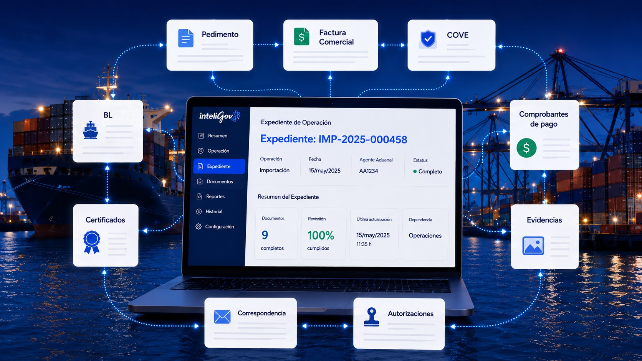Image resolution: width=642 pixels, height=361 pixels.
Task: Click the inteliGov logo
Action: [220, 116]
